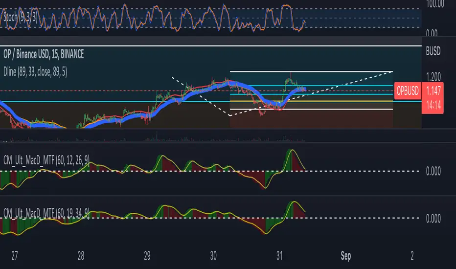Click the red OPBUSD symbol tag
456x269 pixels.
[x=407, y=90]
